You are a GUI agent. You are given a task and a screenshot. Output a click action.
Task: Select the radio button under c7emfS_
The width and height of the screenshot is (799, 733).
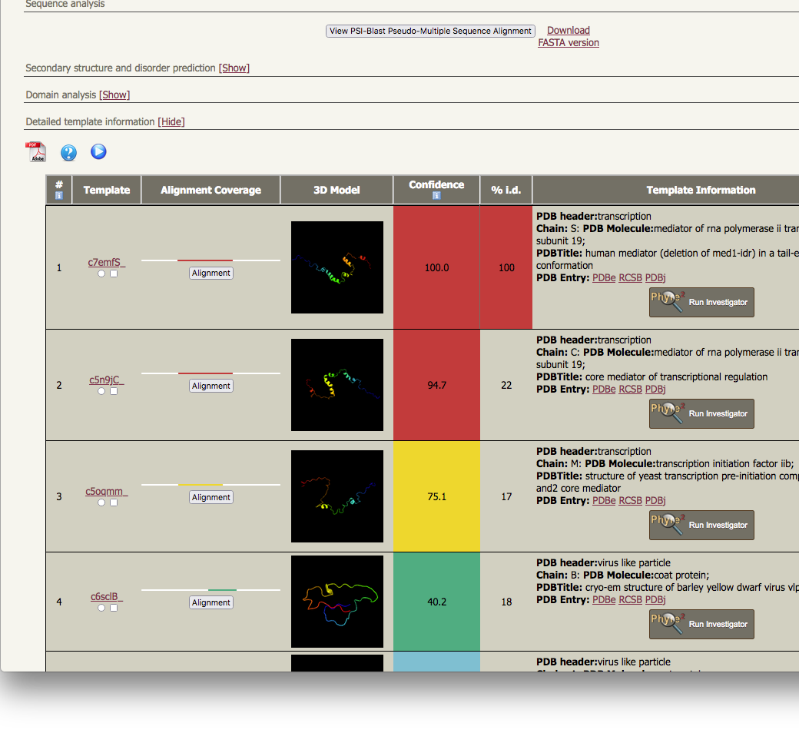(x=101, y=274)
